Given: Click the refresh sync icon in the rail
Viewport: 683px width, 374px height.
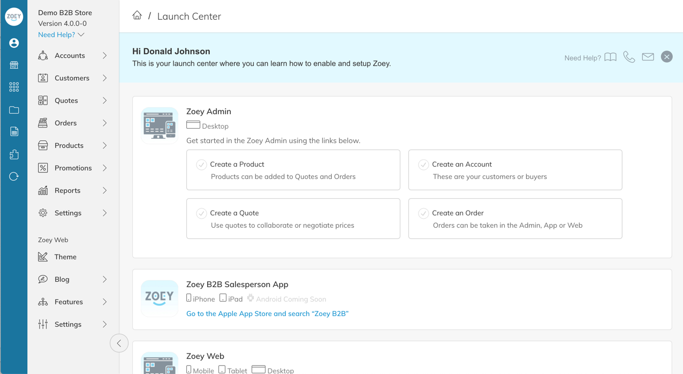Looking at the screenshot, I should [x=14, y=176].
